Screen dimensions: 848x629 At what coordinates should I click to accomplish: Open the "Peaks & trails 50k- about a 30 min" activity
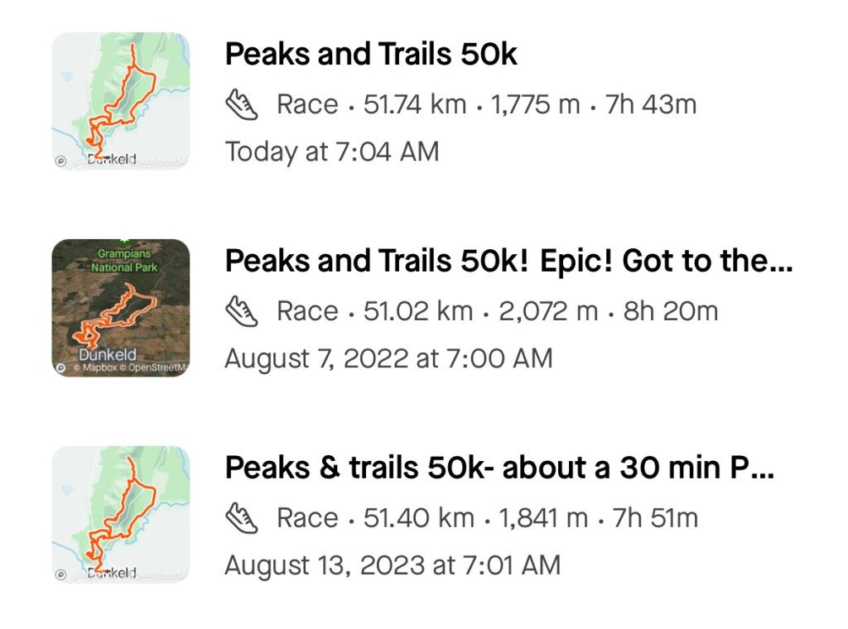click(499, 468)
